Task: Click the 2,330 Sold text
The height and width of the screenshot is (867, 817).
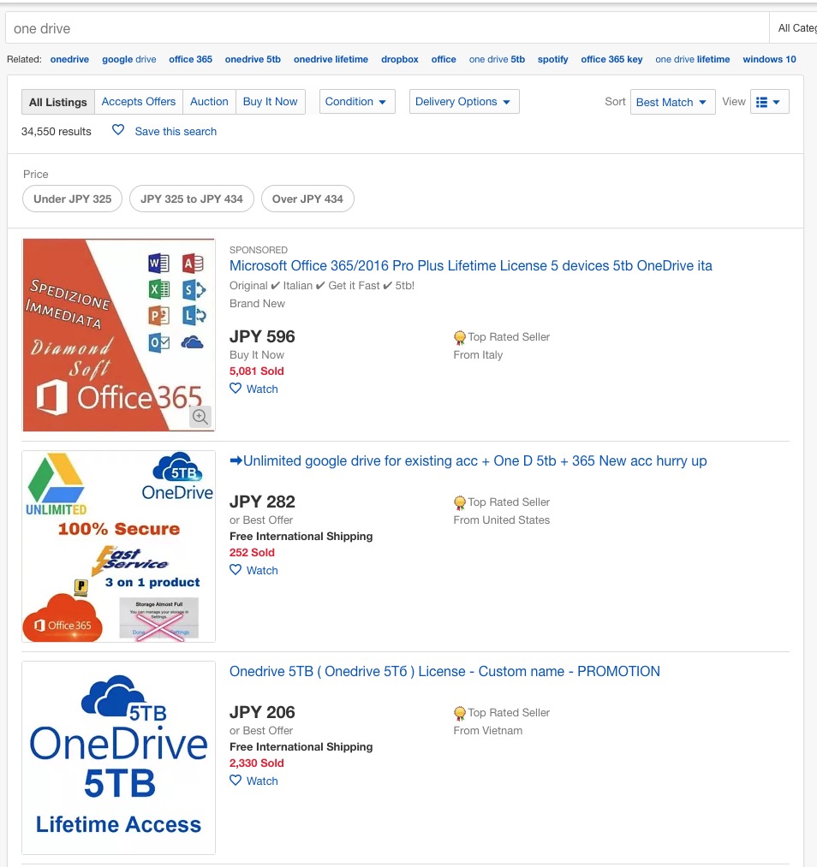Action: 257,763
